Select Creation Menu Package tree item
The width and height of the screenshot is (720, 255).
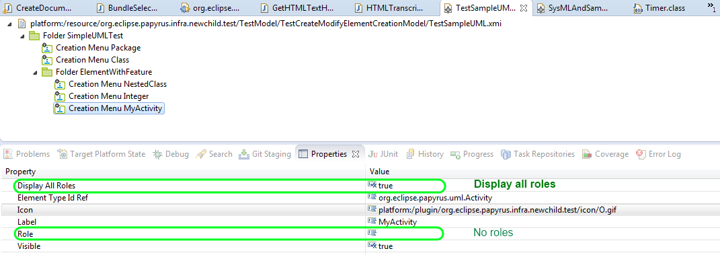click(98, 48)
